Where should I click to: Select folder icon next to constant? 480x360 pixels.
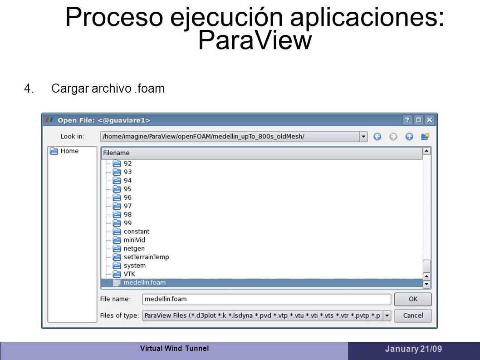117,232
